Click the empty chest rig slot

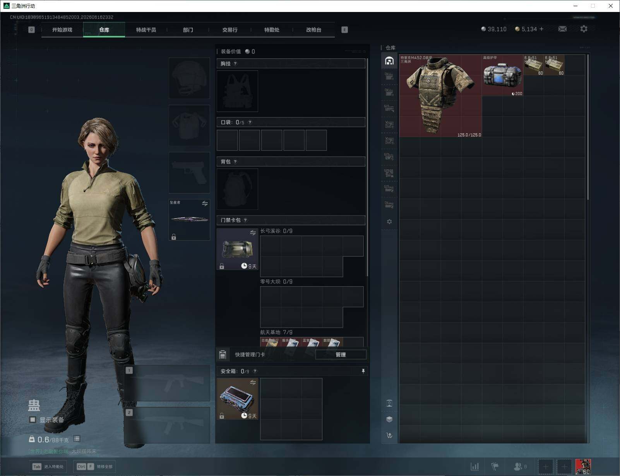[x=237, y=91]
